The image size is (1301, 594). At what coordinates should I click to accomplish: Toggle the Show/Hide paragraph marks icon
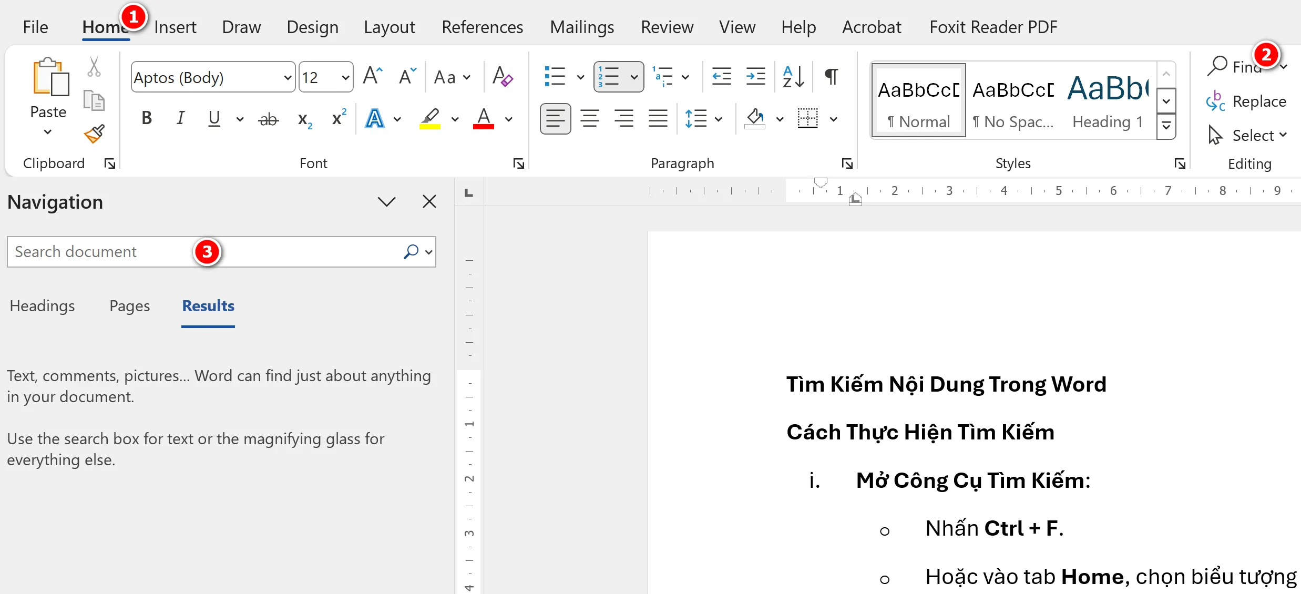831,76
